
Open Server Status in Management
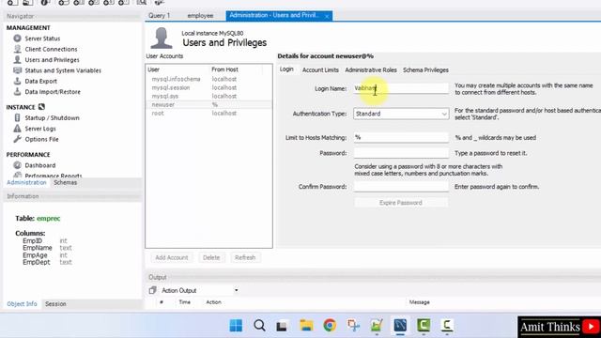(x=42, y=38)
